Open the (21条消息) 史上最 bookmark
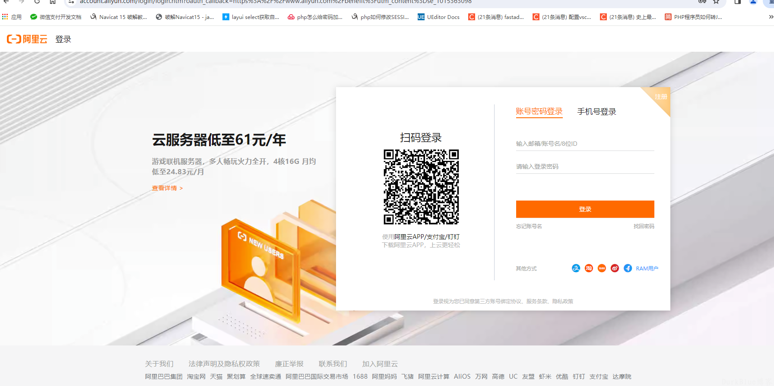 (x=628, y=17)
